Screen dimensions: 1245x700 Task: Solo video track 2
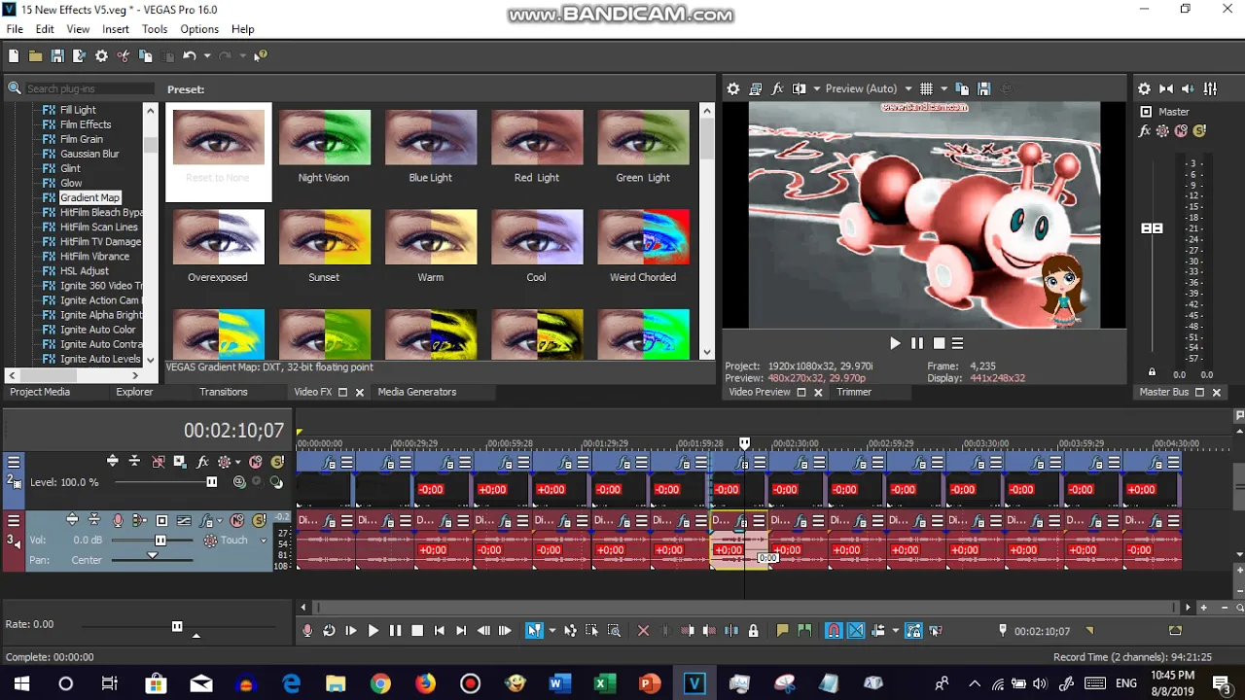(x=277, y=462)
